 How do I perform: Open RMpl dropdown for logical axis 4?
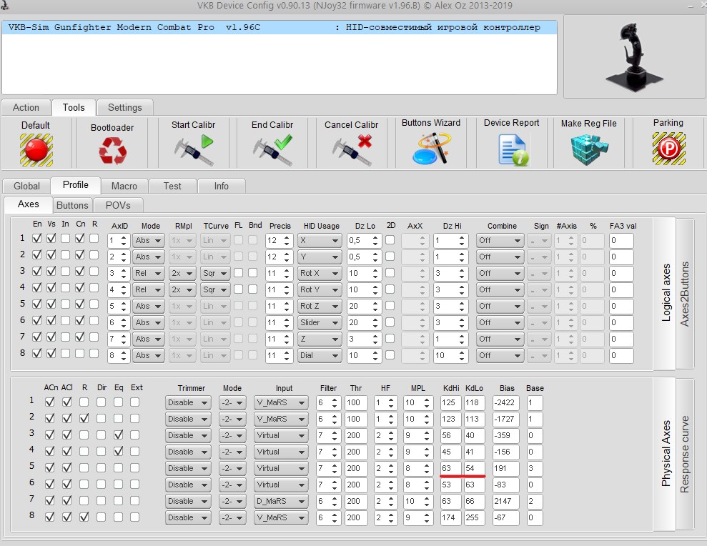[182, 289]
